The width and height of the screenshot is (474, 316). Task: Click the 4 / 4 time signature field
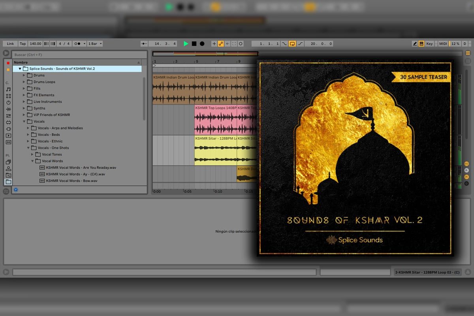point(64,44)
